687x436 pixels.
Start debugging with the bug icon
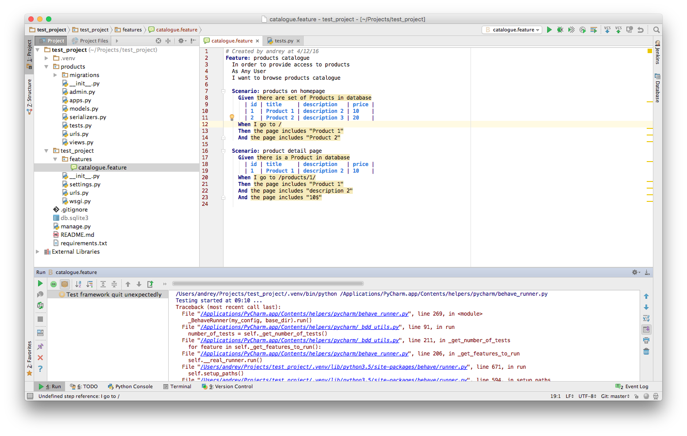pos(560,30)
